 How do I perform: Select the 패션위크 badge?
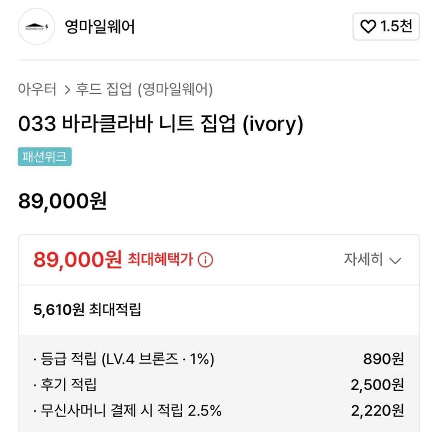pos(45,156)
